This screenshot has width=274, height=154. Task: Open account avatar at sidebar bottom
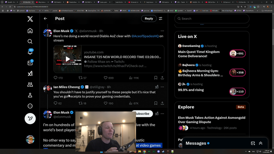pos(30,139)
